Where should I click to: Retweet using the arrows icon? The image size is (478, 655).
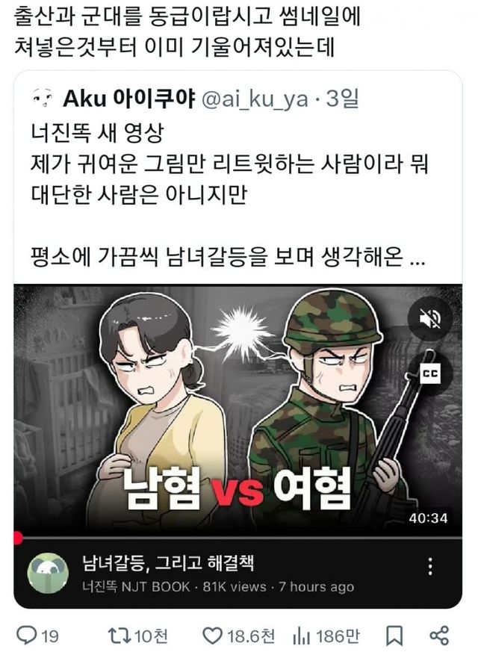pos(119,636)
